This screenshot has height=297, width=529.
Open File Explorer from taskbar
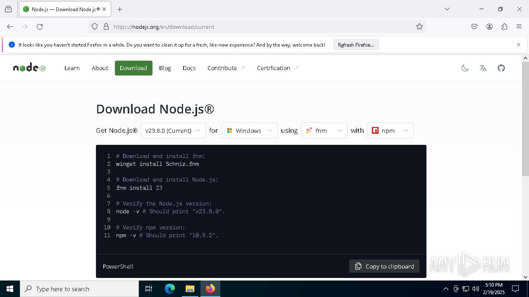pos(190,289)
